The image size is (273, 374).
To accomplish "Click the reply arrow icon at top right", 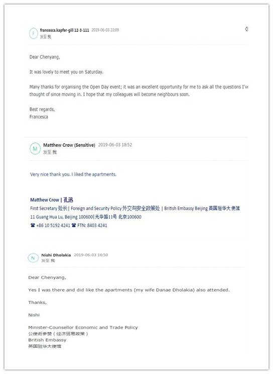I will [x=247, y=29].
